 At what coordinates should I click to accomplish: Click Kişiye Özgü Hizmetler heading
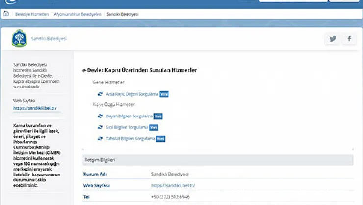tap(114, 104)
